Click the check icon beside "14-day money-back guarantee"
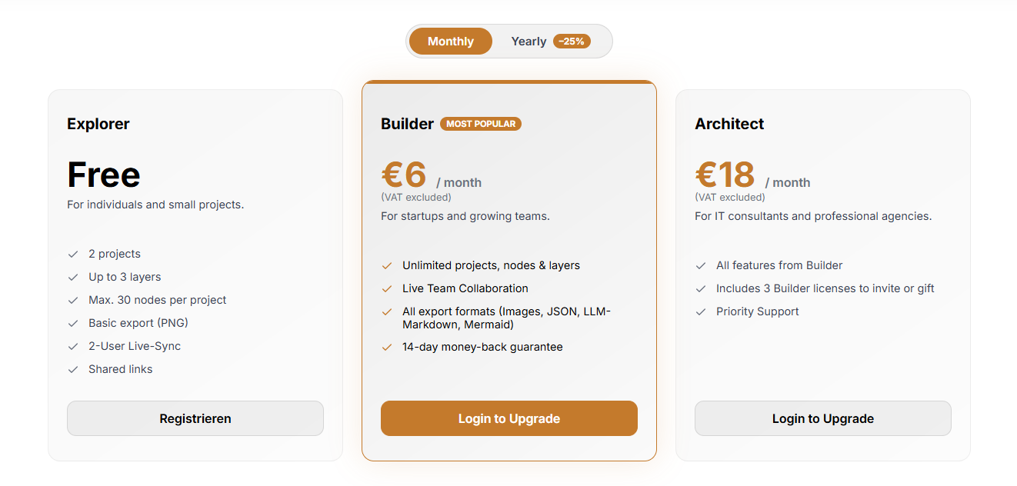Screen dimensions: 1017x486 pyautogui.click(x=387, y=347)
